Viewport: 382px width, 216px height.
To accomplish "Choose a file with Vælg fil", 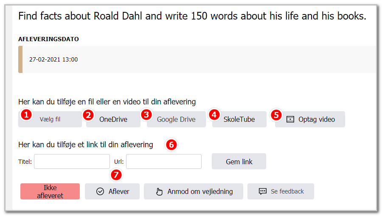I will click(50, 119).
